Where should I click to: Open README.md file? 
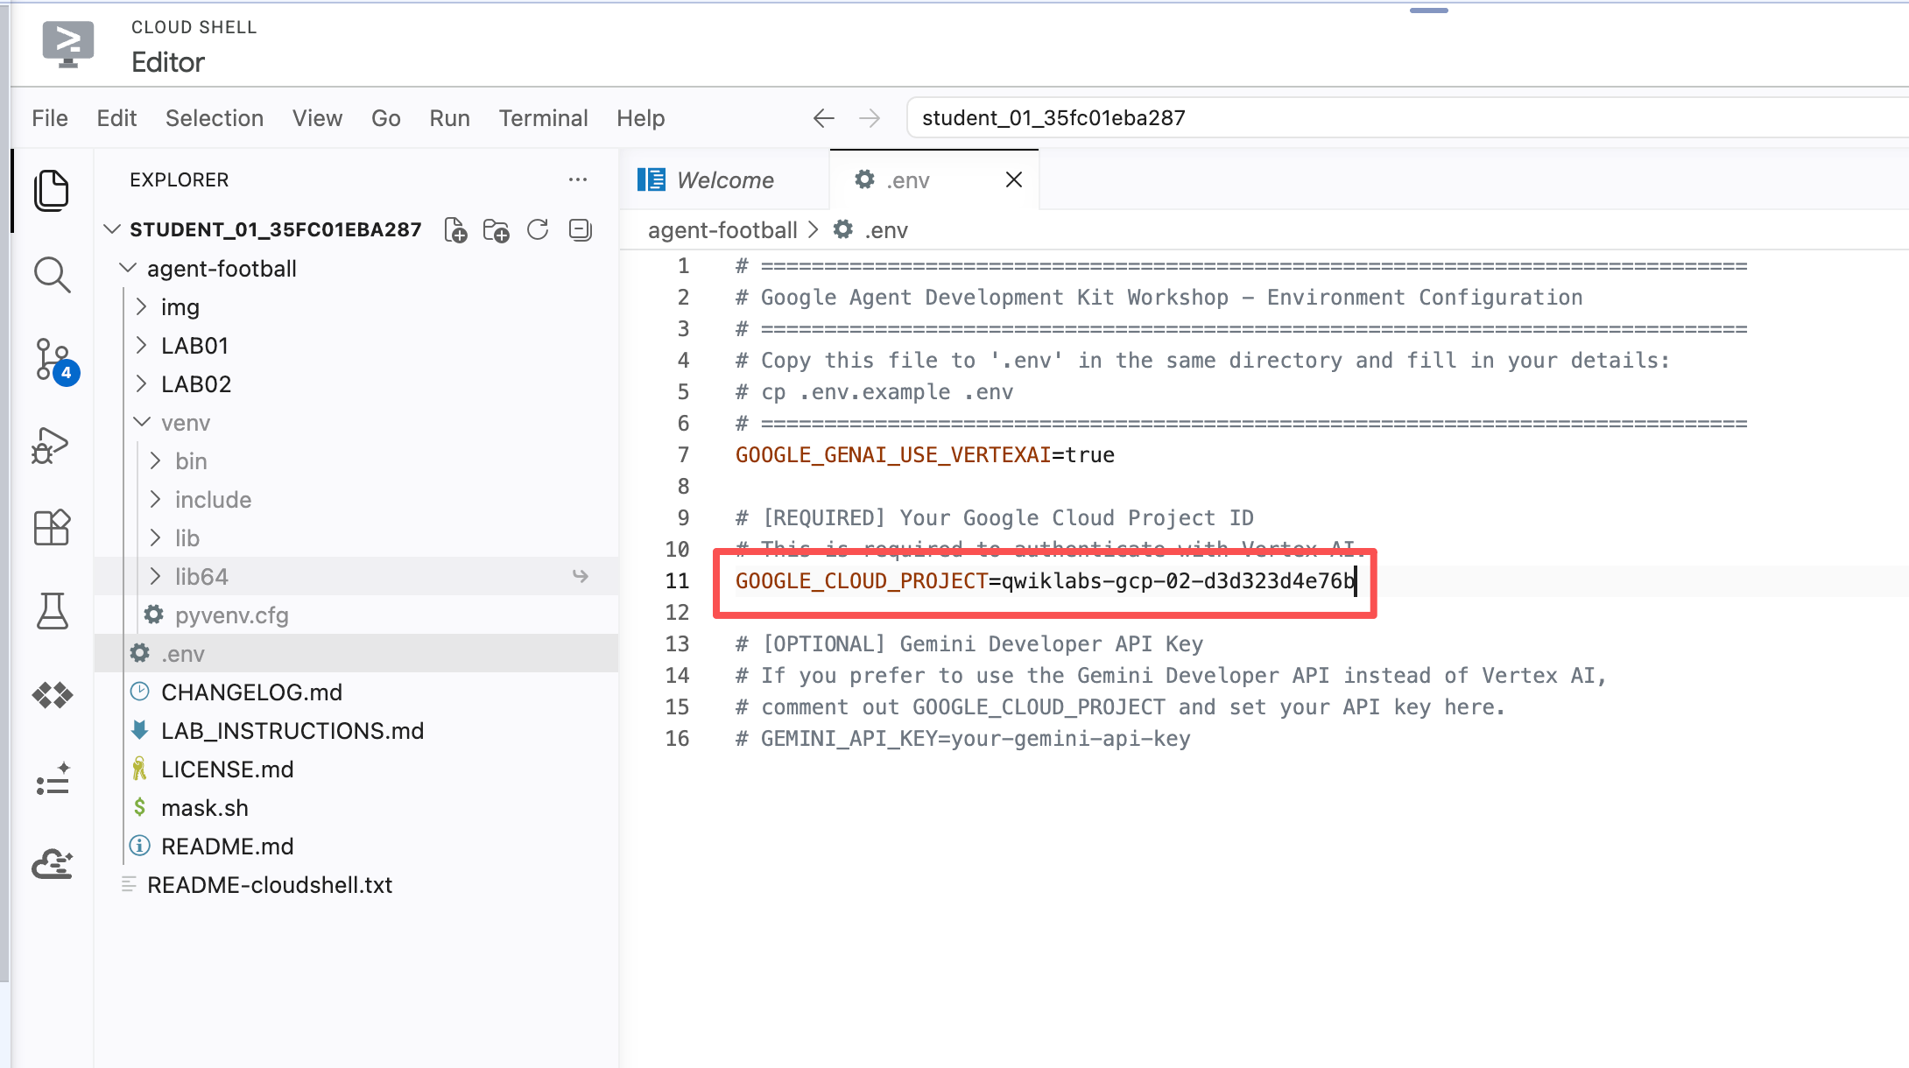coord(227,846)
